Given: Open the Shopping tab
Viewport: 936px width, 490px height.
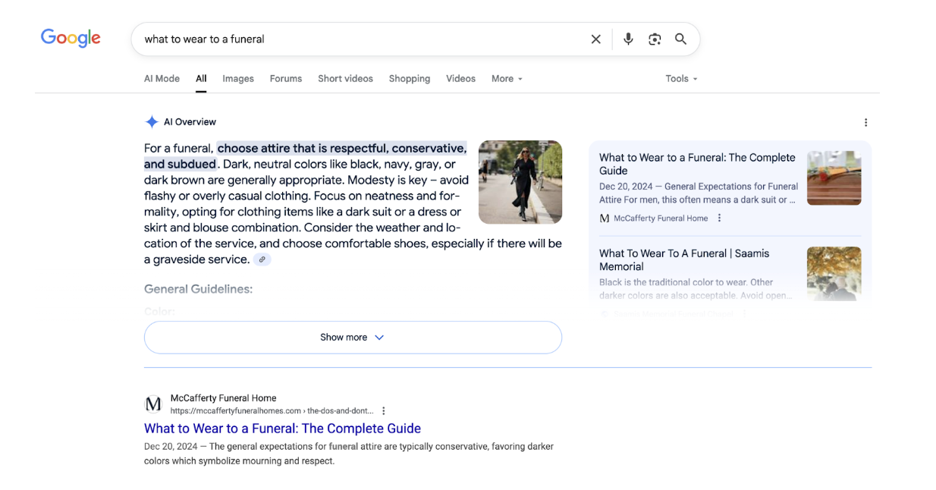Looking at the screenshot, I should point(410,79).
